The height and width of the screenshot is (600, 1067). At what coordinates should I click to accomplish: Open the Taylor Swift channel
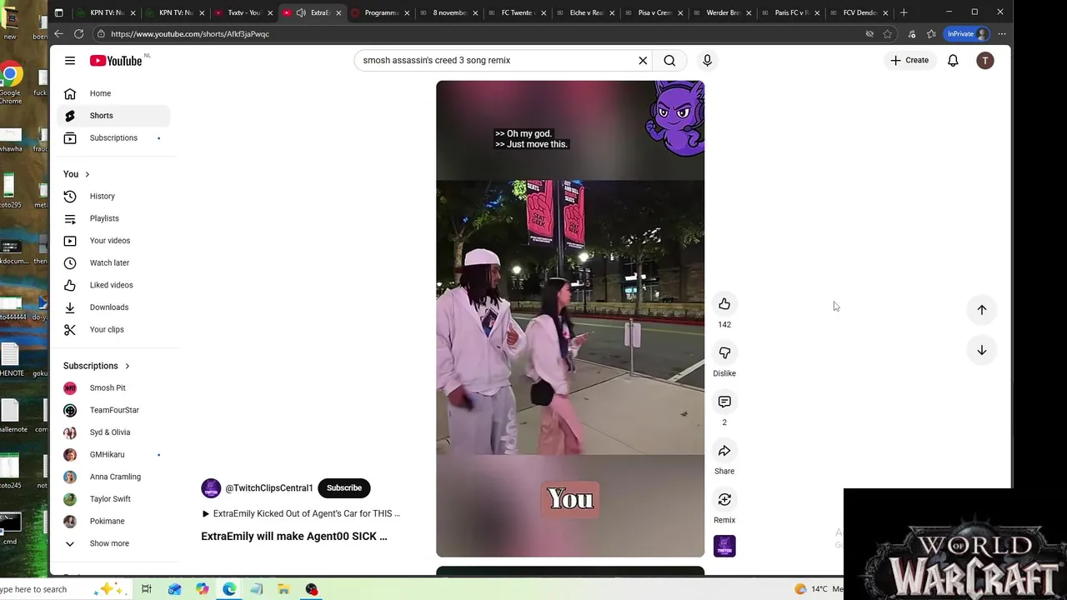click(113, 499)
